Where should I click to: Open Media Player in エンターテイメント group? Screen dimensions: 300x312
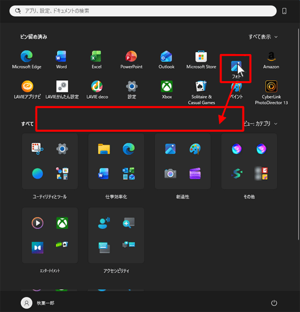click(x=37, y=223)
